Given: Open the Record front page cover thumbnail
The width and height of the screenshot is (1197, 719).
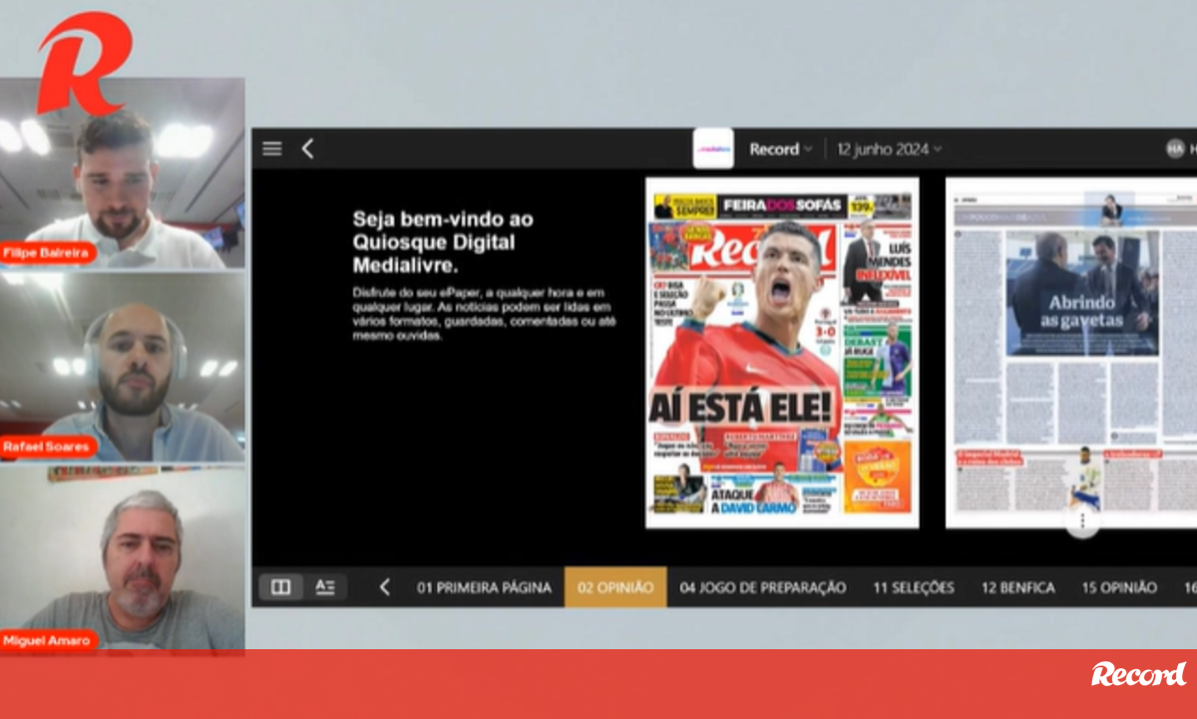Looking at the screenshot, I should pyautogui.click(x=782, y=353).
